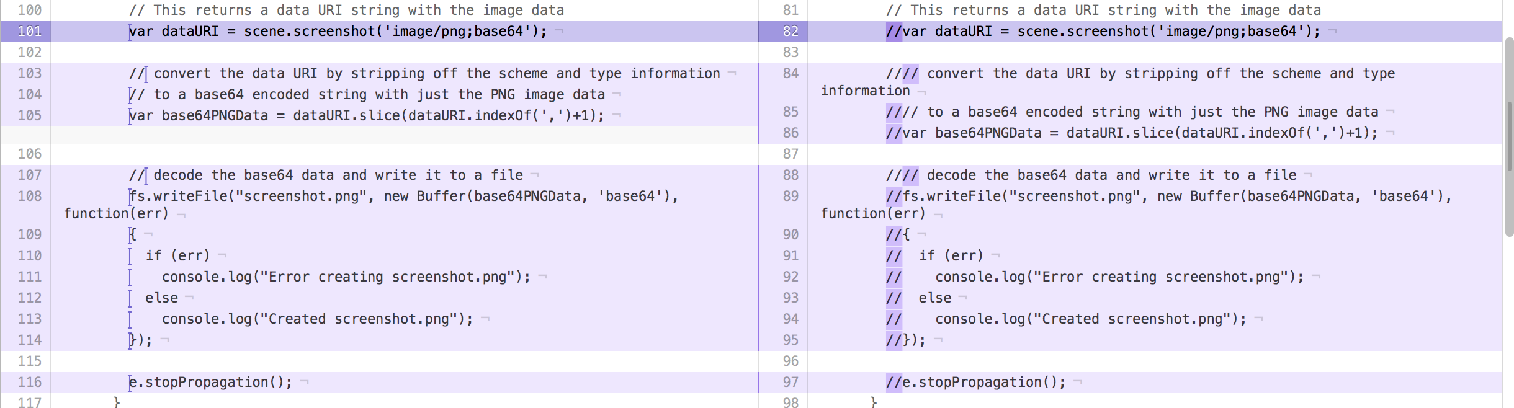Click line number 116 in left gutter

point(29,382)
